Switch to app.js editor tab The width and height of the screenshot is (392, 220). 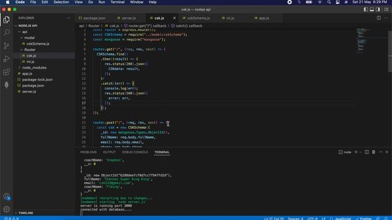tap(264, 18)
